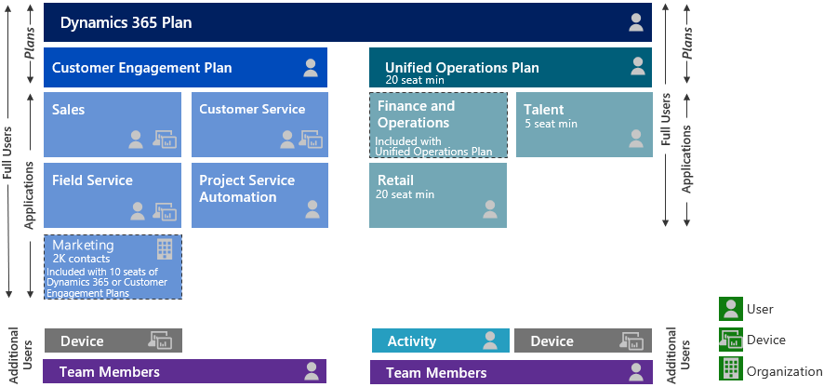The width and height of the screenshot is (824, 387).
Task: Click the organization icon in Marketing tile
Action: click(165, 249)
